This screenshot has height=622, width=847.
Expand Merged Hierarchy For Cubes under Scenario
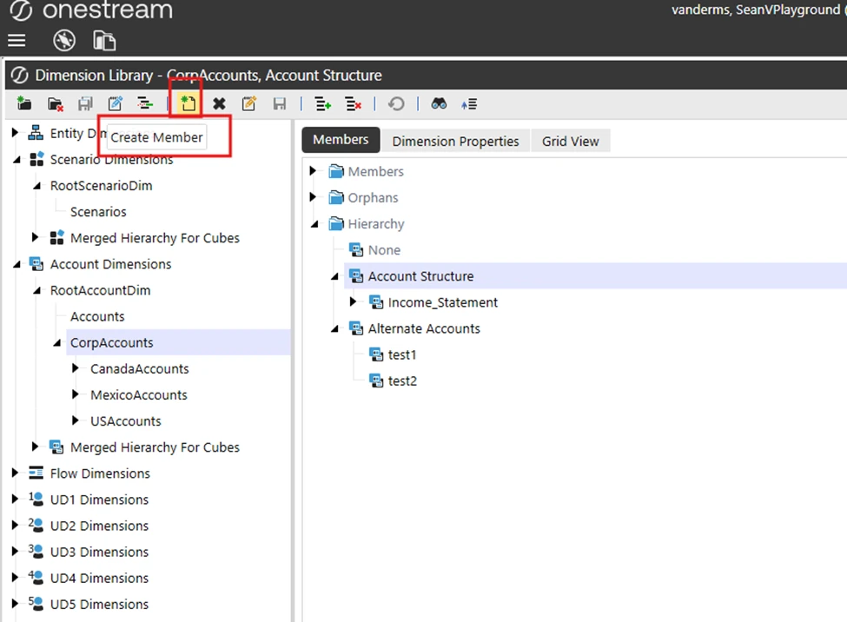pyautogui.click(x=35, y=236)
